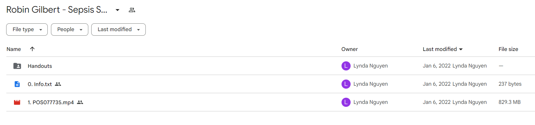Click the shared icon next to Info.txt
Viewport: 535px width, 125px height.
(x=58, y=84)
